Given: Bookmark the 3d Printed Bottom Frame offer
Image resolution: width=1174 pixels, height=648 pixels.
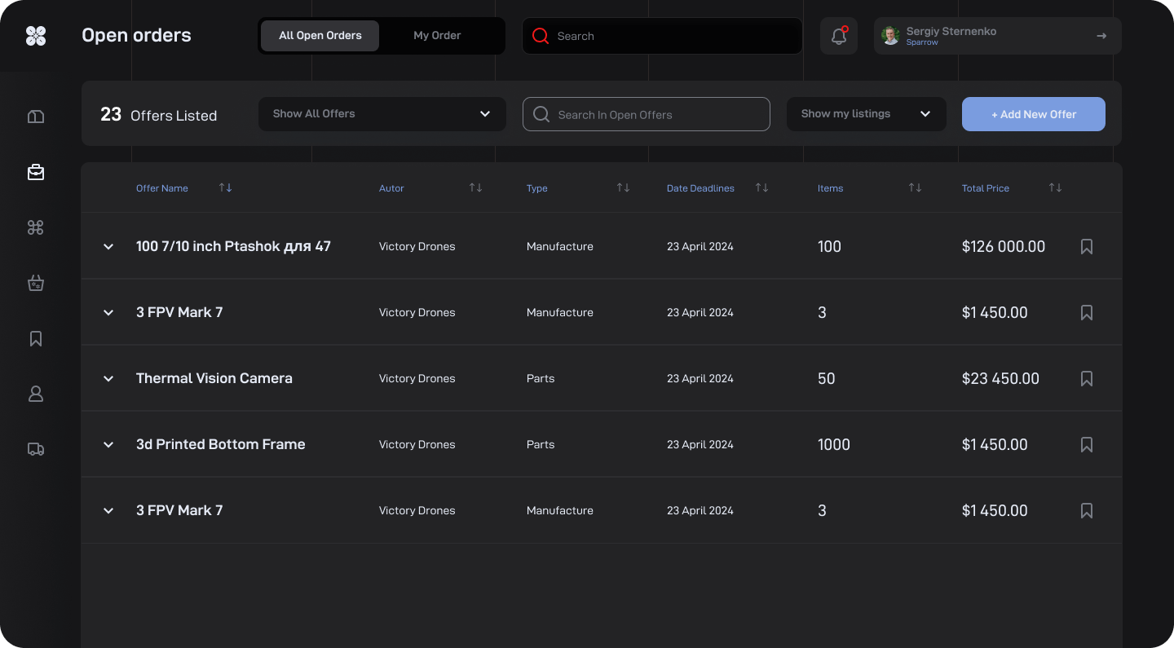Looking at the screenshot, I should pyautogui.click(x=1086, y=444).
